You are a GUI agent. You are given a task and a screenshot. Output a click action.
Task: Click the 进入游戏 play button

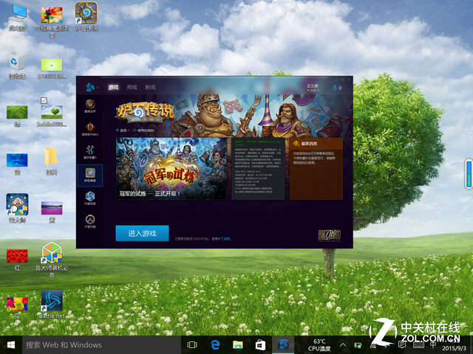[x=142, y=233]
